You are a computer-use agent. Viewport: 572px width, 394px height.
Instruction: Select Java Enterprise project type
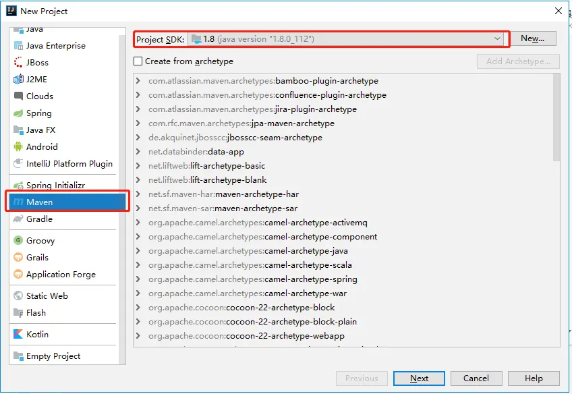tap(64, 46)
